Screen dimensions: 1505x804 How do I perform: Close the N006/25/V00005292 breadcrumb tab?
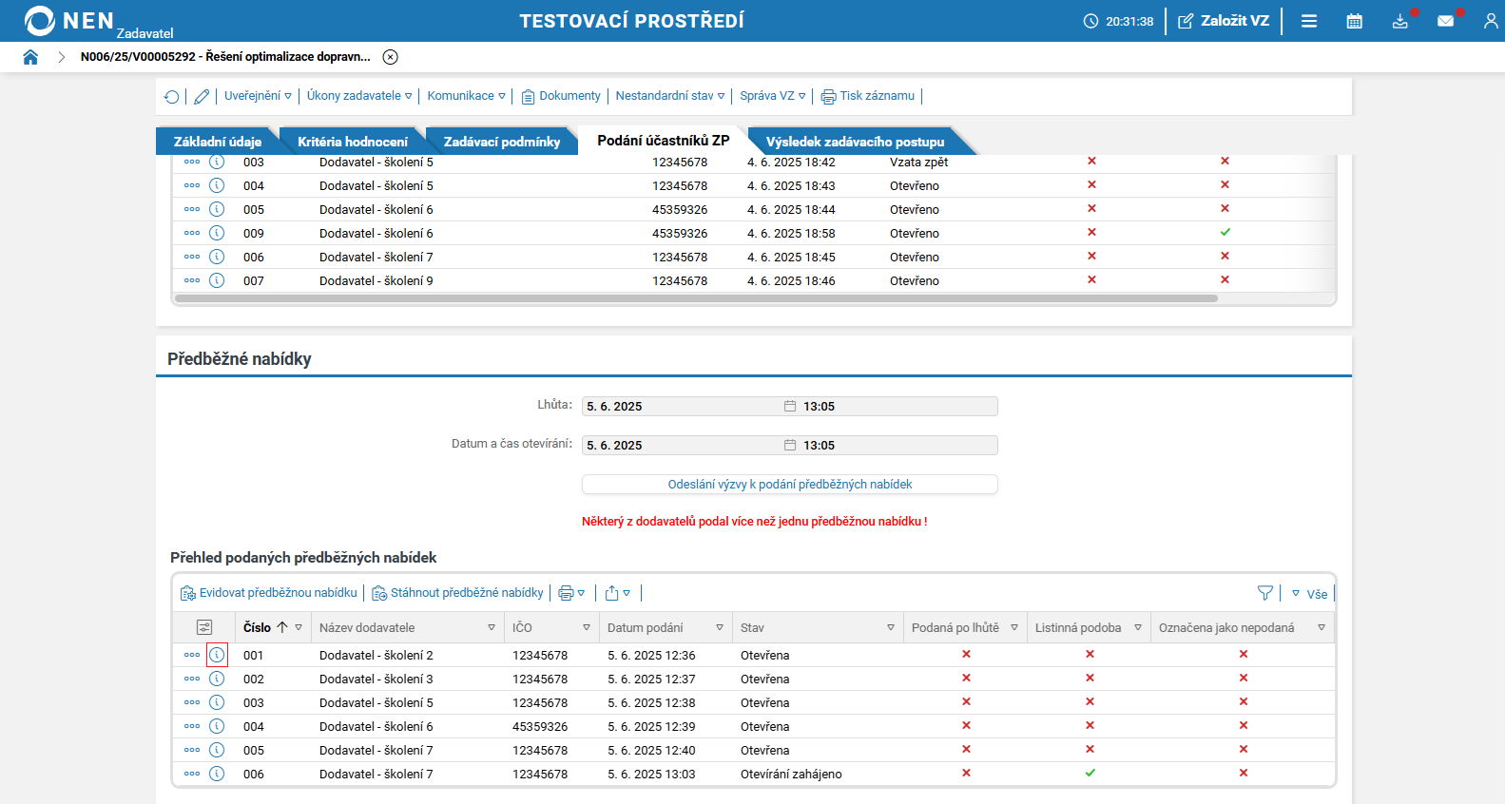click(390, 57)
